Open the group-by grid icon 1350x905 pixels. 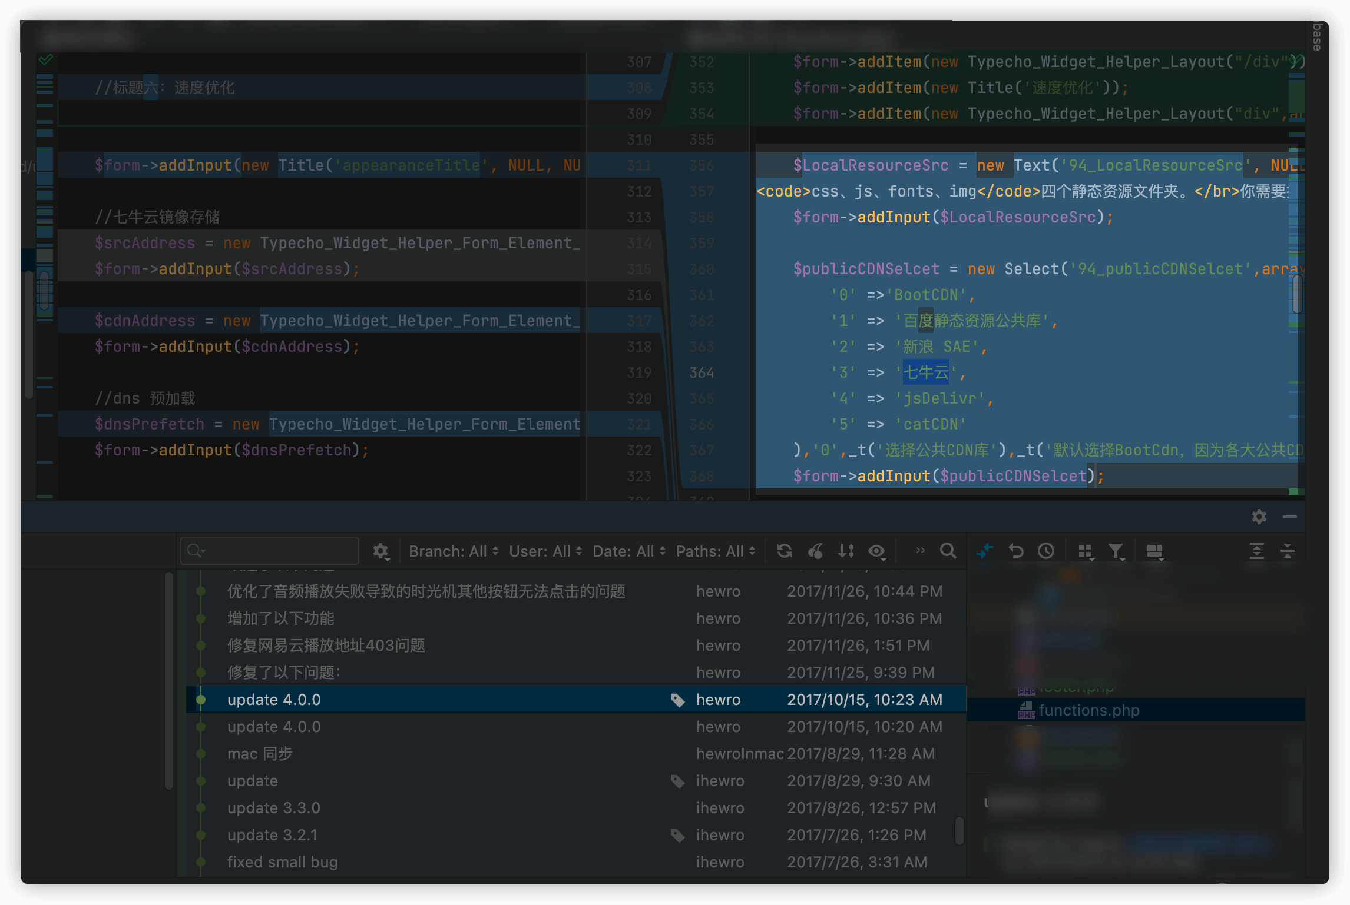(1086, 551)
